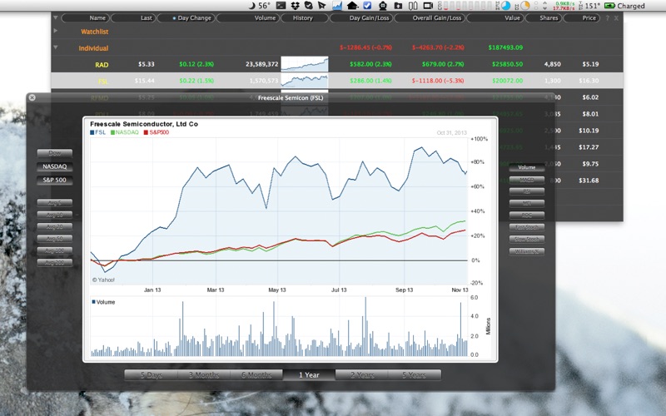Click the moon weather icon showing 56°
This screenshot has width=666, height=416.
(x=258, y=6)
